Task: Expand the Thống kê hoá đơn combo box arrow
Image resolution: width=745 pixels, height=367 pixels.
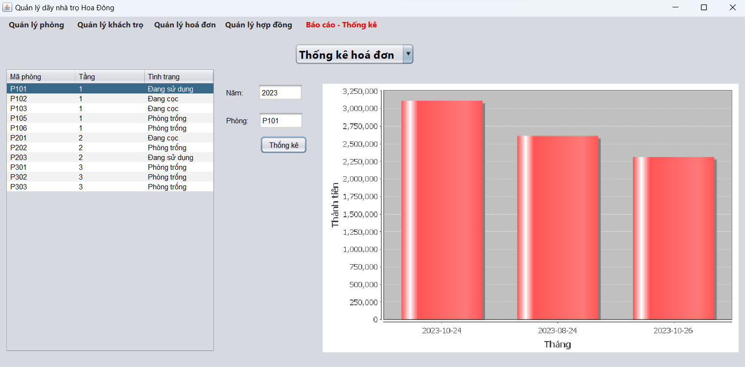Action: point(408,54)
